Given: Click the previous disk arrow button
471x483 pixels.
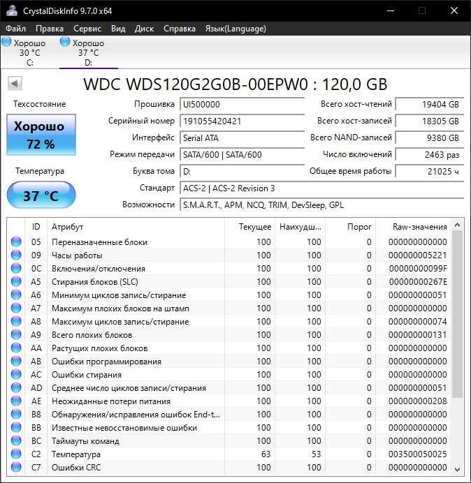Looking at the screenshot, I should pos(15,83).
